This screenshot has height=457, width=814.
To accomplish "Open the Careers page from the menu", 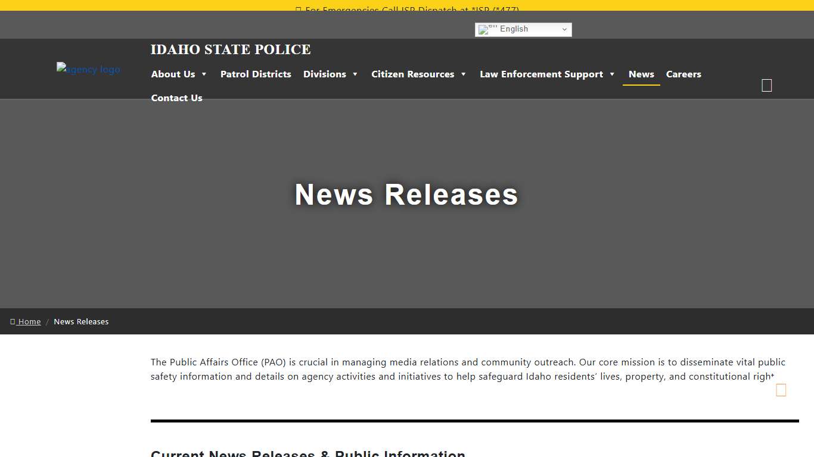I will pos(683,74).
